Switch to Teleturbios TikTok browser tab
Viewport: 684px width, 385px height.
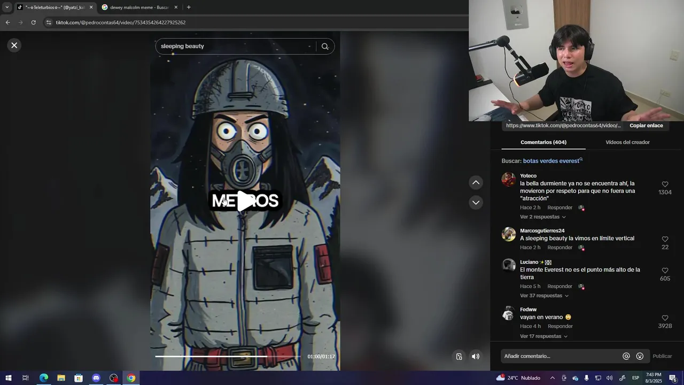click(55, 7)
